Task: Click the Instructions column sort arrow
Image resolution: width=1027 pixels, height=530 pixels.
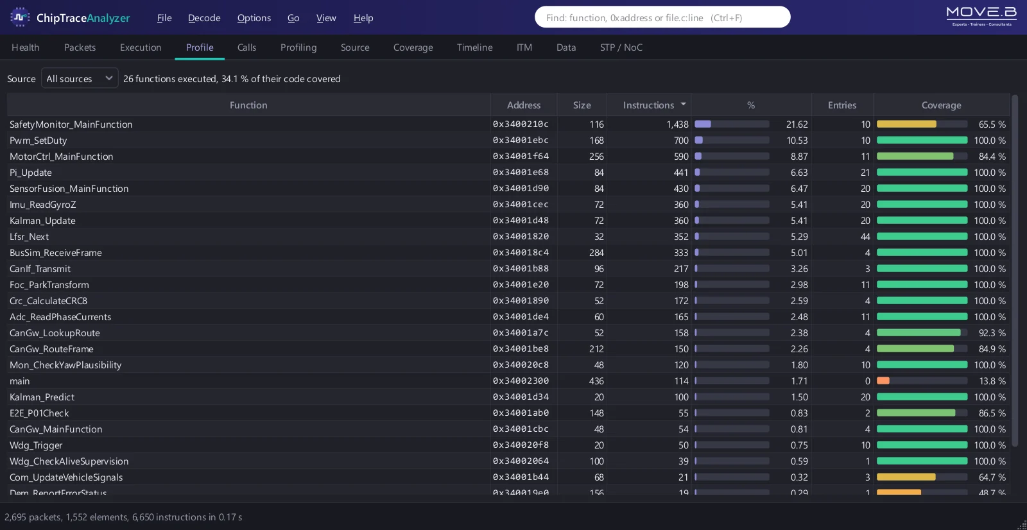Action: pos(683,104)
